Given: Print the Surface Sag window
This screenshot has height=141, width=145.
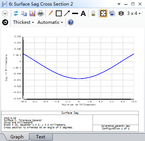Looking at the screenshot, I should [41, 13].
